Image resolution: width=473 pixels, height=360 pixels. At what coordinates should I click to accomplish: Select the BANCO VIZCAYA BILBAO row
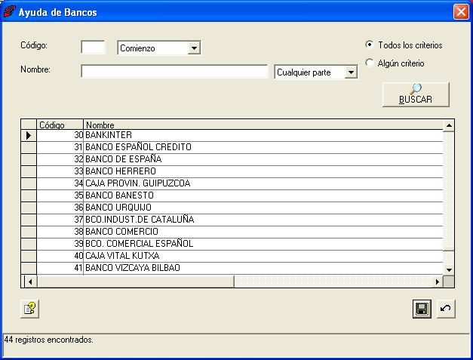(232, 268)
